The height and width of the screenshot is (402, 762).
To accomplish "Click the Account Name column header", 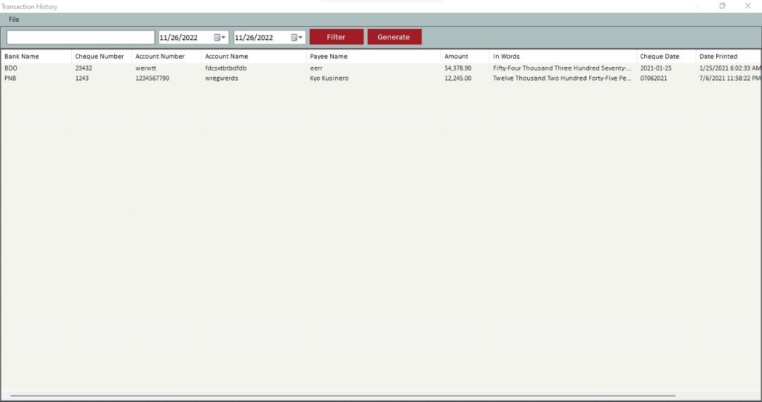I will 254,56.
